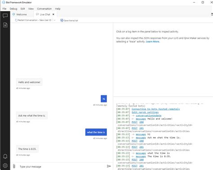Open the 200 status link logged at 08:35:23

tap(142, 160)
